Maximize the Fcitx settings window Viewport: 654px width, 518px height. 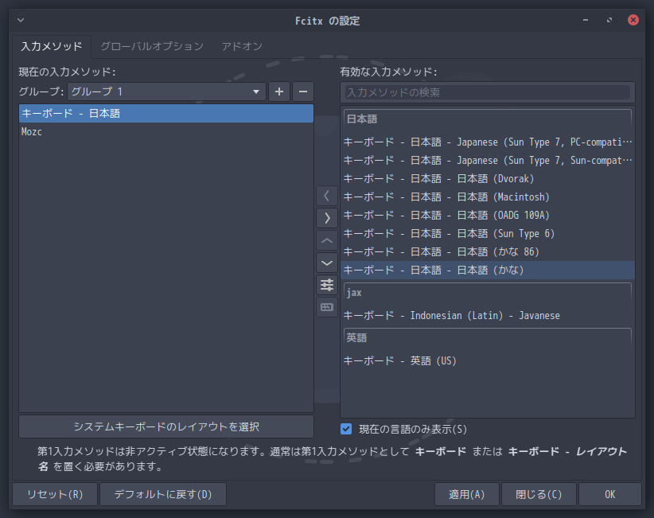click(x=609, y=20)
